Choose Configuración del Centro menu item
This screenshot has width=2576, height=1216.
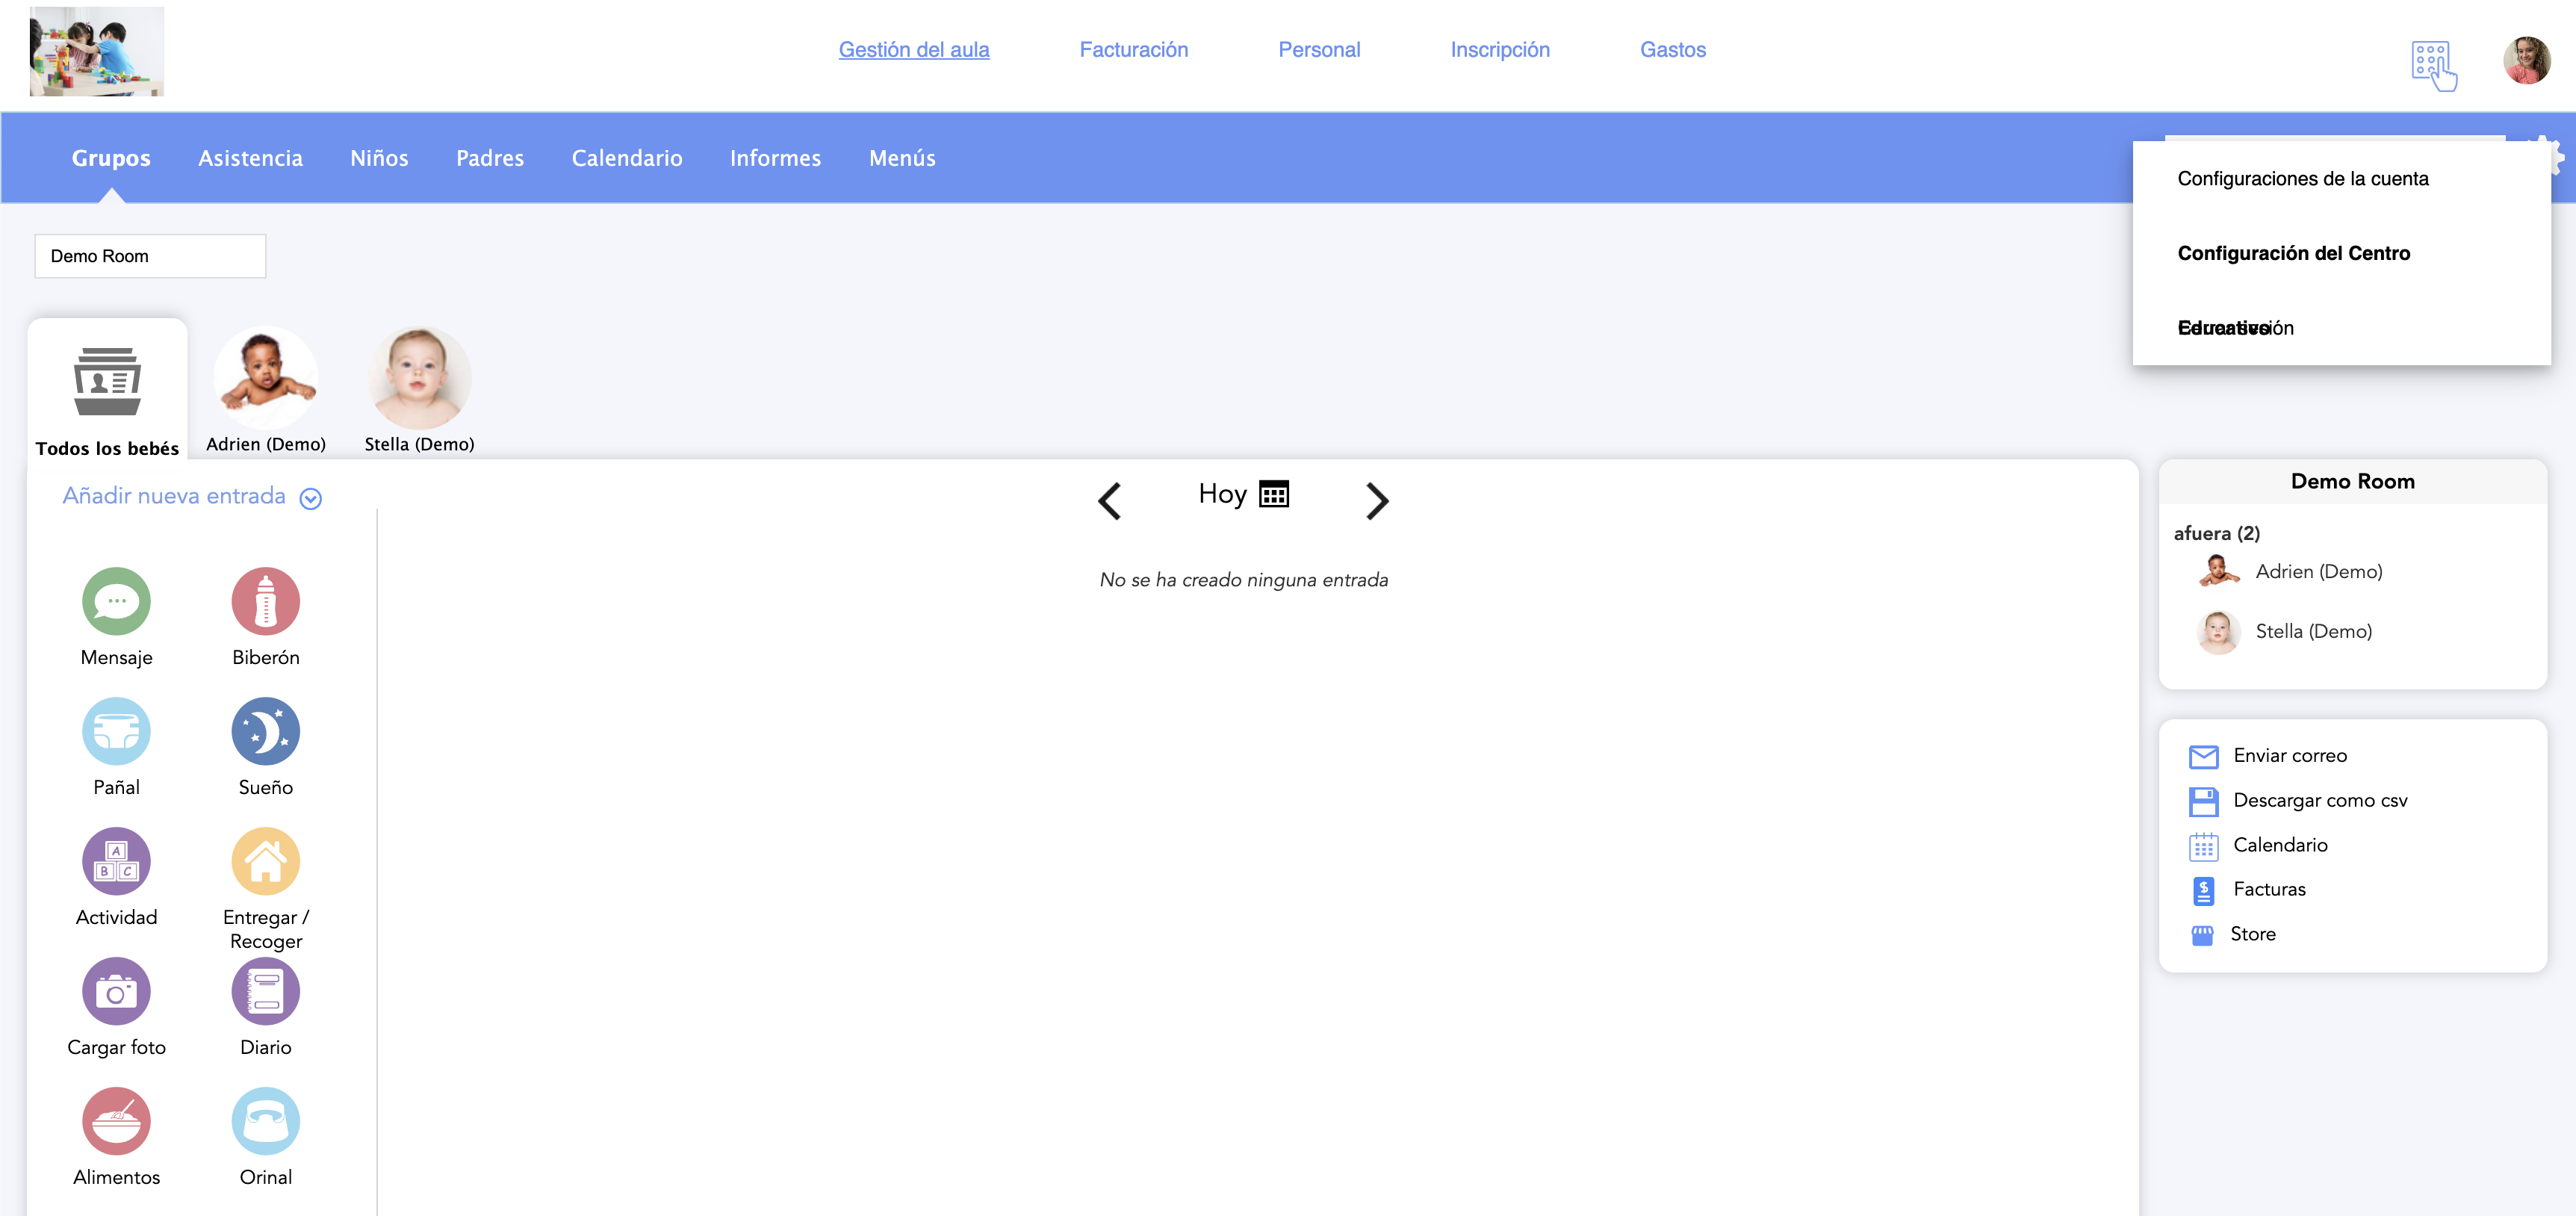(2293, 253)
